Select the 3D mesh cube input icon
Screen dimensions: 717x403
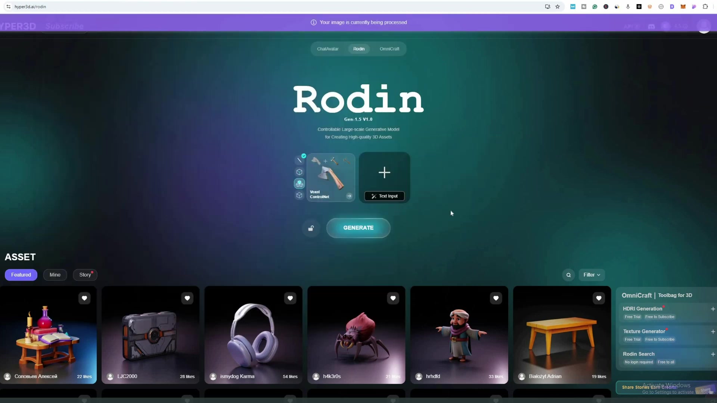pyautogui.click(x=299, y=172)
